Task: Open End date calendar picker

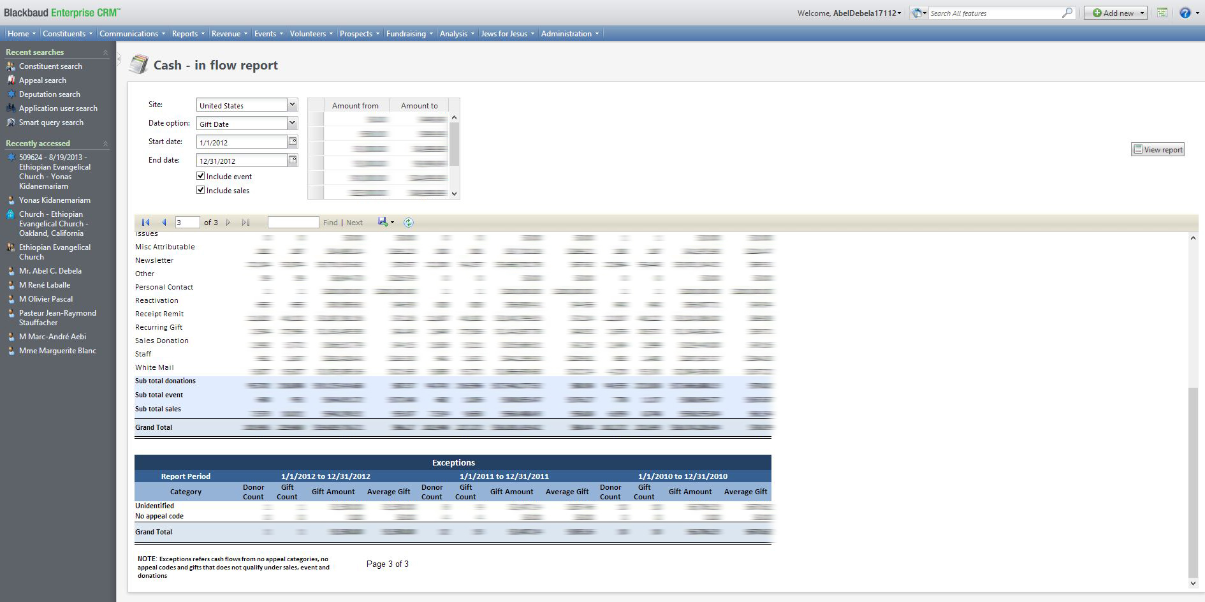Action: pyautogui.click(x=293, y=160)
